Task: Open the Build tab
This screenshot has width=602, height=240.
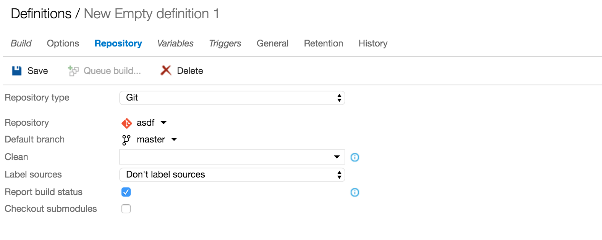Action: 21,43
